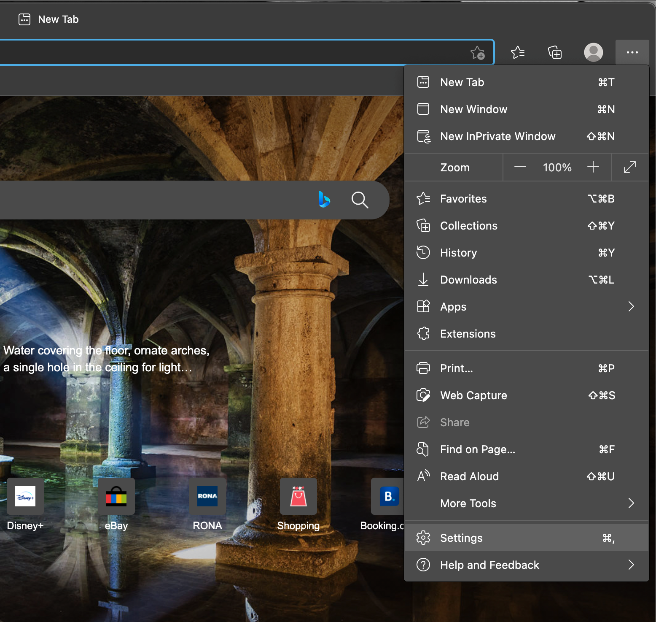Click the add to favorites star icon
656x622 pixels.
pos(477,53)
